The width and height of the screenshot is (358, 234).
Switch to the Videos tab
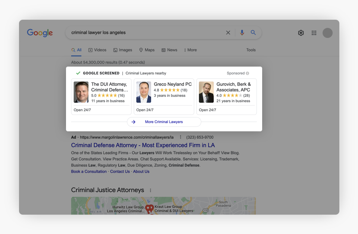click(97, 50)
